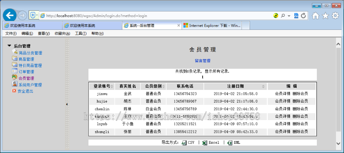Collapse sidebar with the splitter arrow
Image resolution: width=344 pixels, height=153 pixels.
(x=67, y=104)
